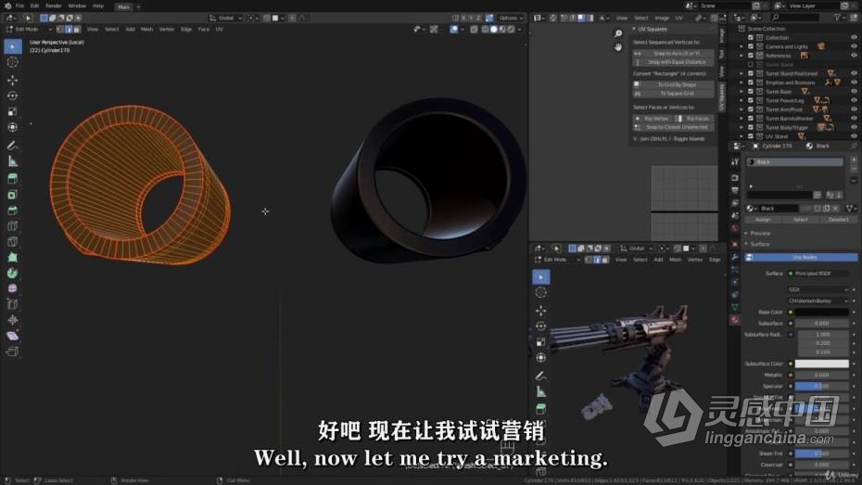Select the Inset Faces tool

coord(13,195)
